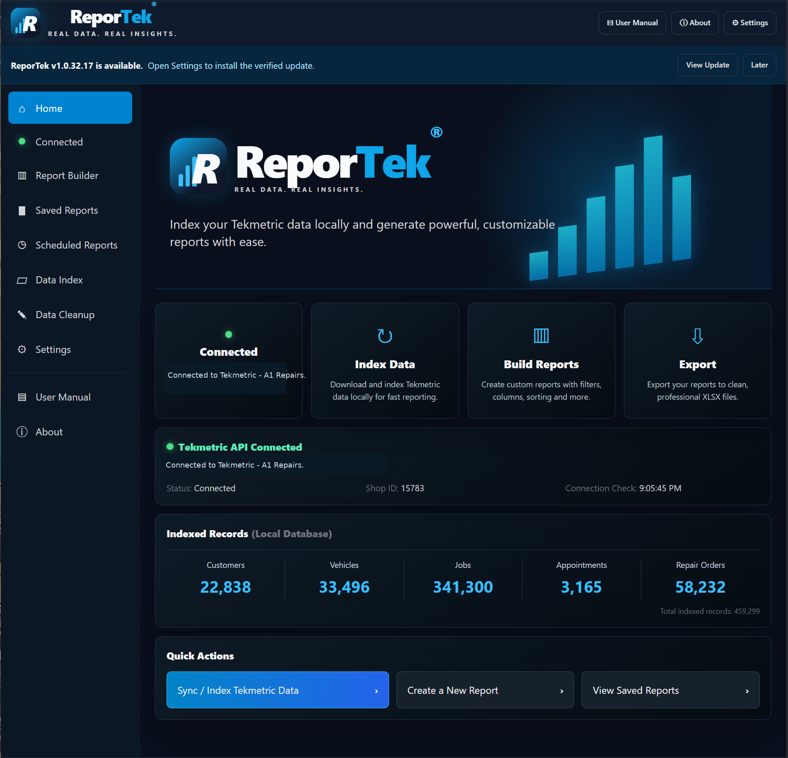Click the Jobs count 341,300
The image size is (788, 758).
pyautogui.click(x=463, y=587)
